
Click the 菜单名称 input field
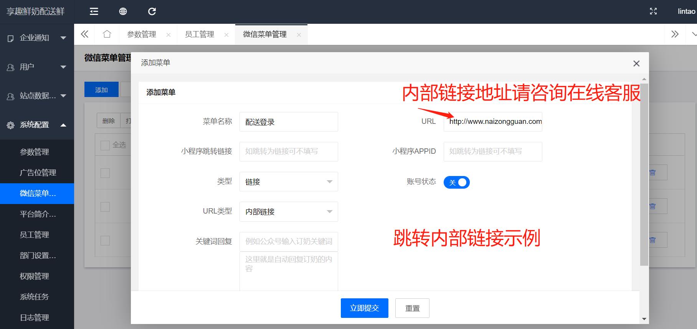coord(289,122)
